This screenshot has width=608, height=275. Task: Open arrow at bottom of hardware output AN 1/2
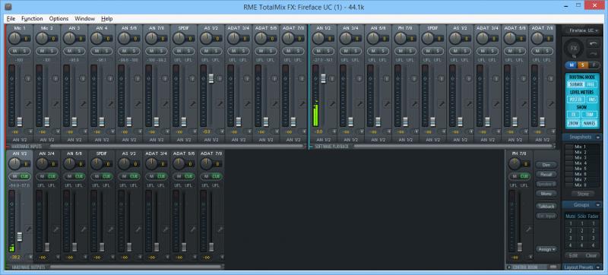[30, 257]
